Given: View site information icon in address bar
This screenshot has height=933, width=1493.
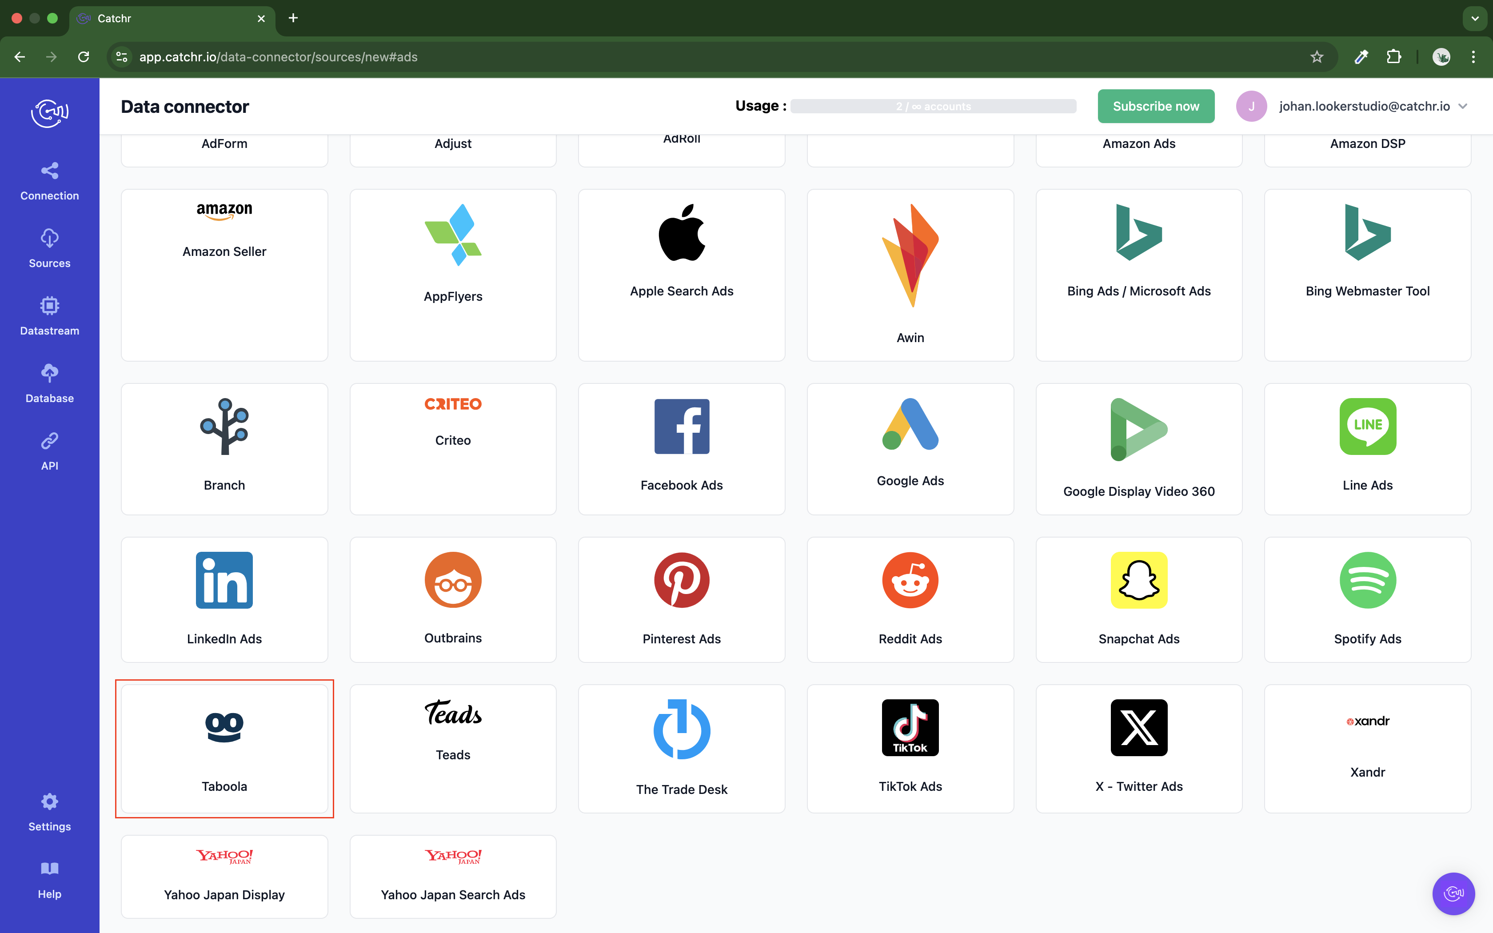Looking at the screenshot, I should [x=122, y=57].
